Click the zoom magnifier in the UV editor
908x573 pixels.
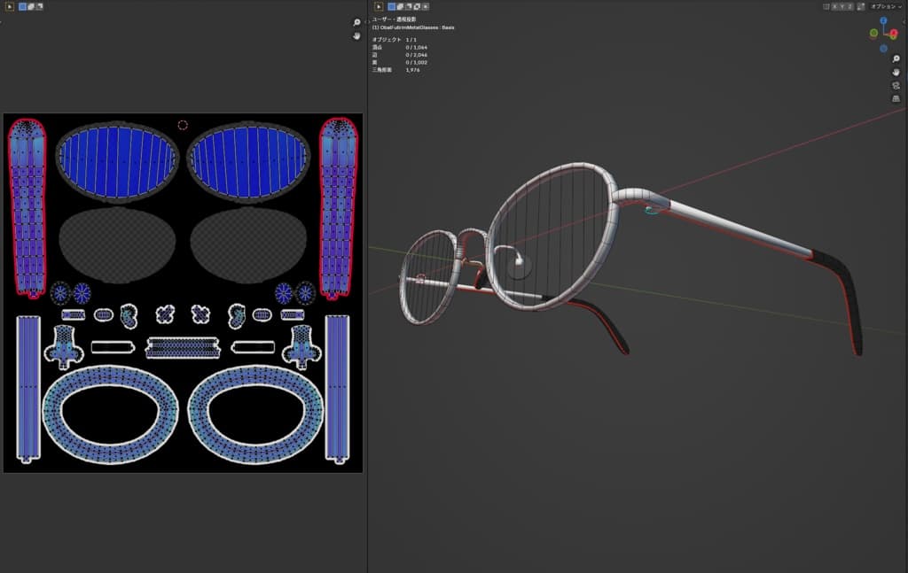(x=357, y=22)
